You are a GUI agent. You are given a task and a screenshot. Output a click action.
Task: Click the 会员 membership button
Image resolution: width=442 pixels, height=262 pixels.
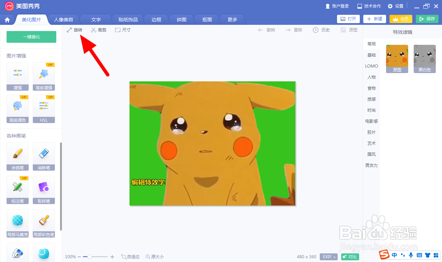[401, 19]
